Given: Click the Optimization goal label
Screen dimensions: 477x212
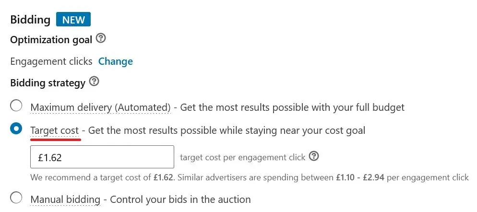Looking at the screenshot, I should [51, 40].
